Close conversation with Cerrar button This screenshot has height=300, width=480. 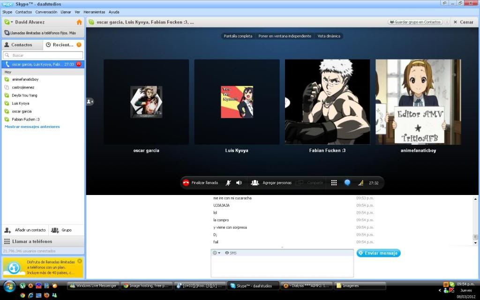[464, 22]
